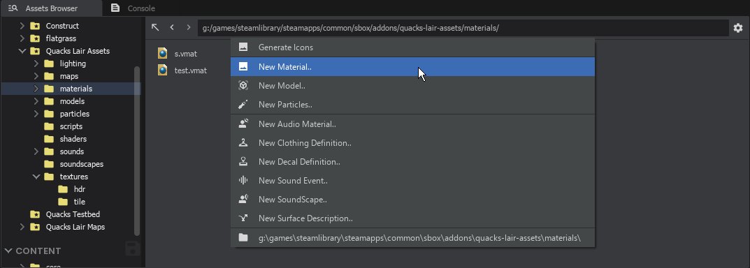Click the Quacks Testbed starred folder icon

coord(35,214)
